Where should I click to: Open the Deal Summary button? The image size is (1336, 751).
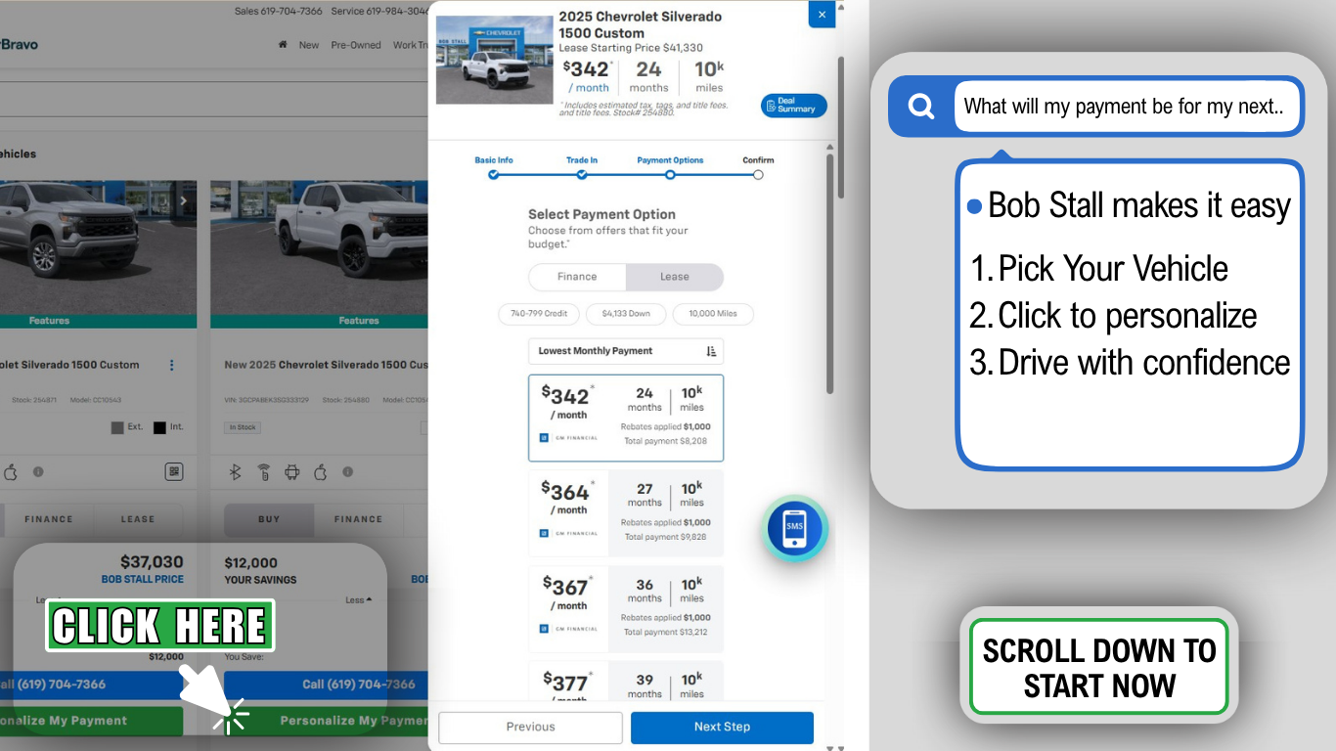(x=793, y=106)
